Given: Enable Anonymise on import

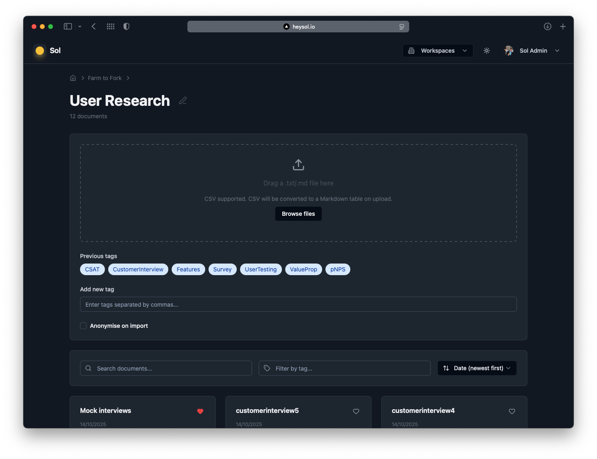Looking at the screenshot, I should tap(83, 326).
